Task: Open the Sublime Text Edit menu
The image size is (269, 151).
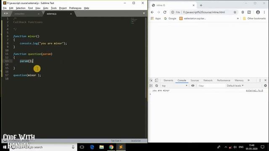Action: [11, 8]
